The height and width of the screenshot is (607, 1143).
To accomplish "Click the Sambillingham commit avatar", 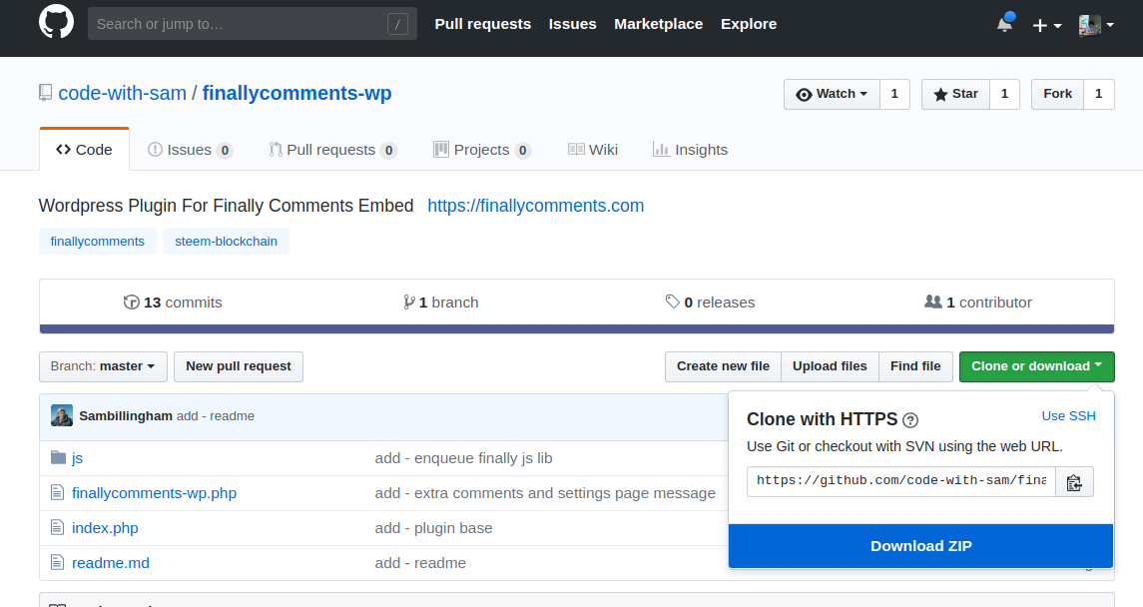I will (x=62, y=415).
